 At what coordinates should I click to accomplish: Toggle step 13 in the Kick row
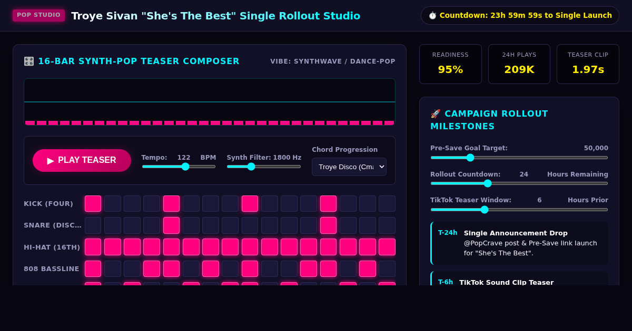pyautogui.click(x=328, y=204)
